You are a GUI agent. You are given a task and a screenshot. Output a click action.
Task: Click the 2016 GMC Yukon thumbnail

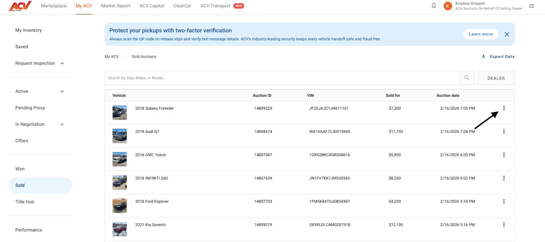click(x=120, y=159)
